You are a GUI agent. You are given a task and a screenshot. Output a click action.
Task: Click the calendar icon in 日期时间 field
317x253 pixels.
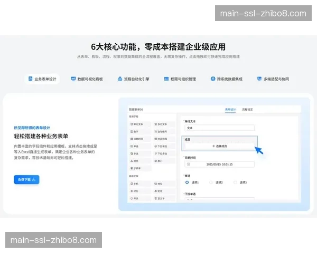(189, 164)
